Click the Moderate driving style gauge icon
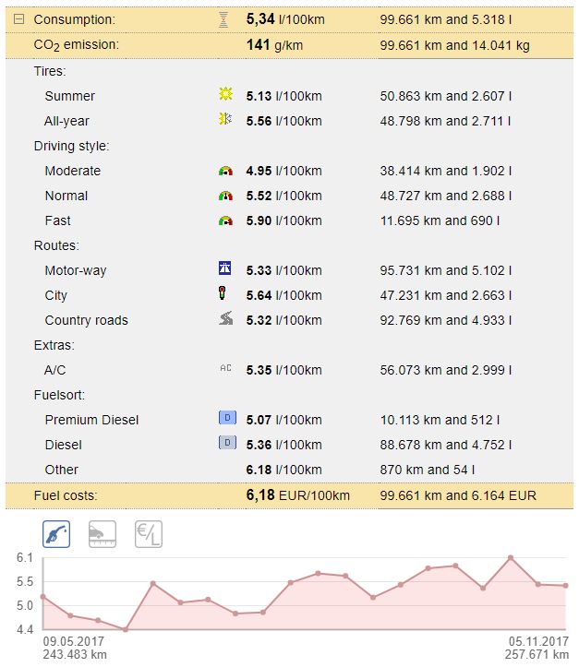The image size is (579, 667). [225, 171]
